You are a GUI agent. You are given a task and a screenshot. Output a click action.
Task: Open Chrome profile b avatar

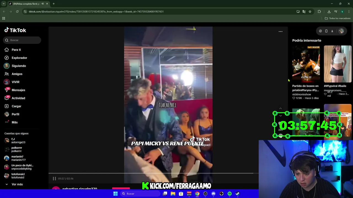(342, 12)
